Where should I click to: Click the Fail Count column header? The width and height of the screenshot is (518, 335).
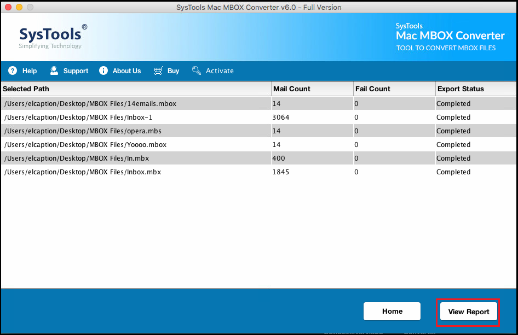(394, 89)
